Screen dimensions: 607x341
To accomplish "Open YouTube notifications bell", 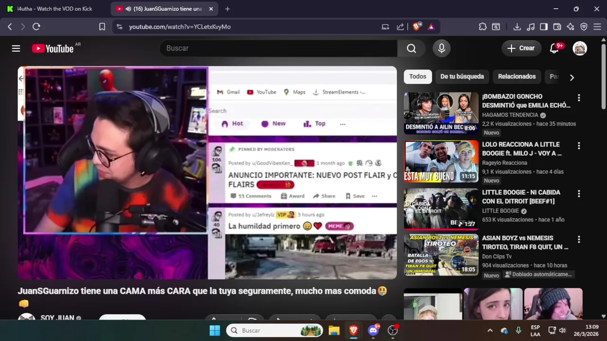I will (554, 48).
